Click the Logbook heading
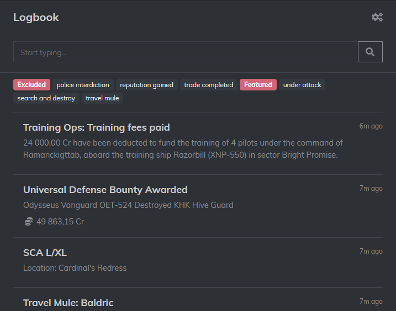Viewport: 396px width, 311px height. click(36, 18)
